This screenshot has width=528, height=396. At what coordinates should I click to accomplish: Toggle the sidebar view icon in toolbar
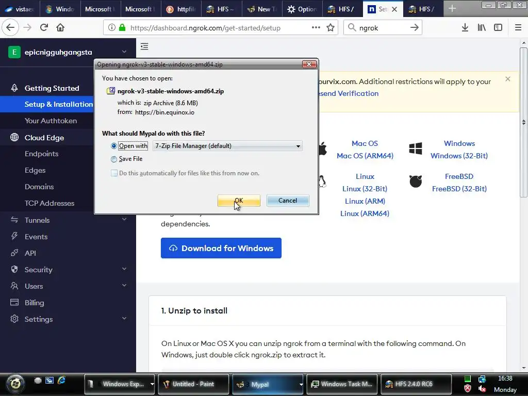coord(498,28)
